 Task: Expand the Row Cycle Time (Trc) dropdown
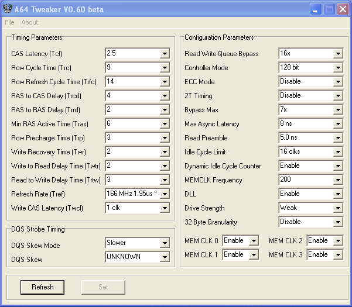(165, 67)
